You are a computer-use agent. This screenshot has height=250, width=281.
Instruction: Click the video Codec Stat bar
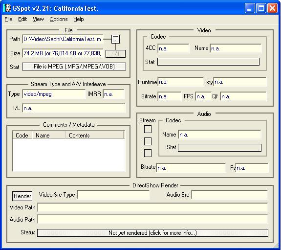tap(208, 62)
